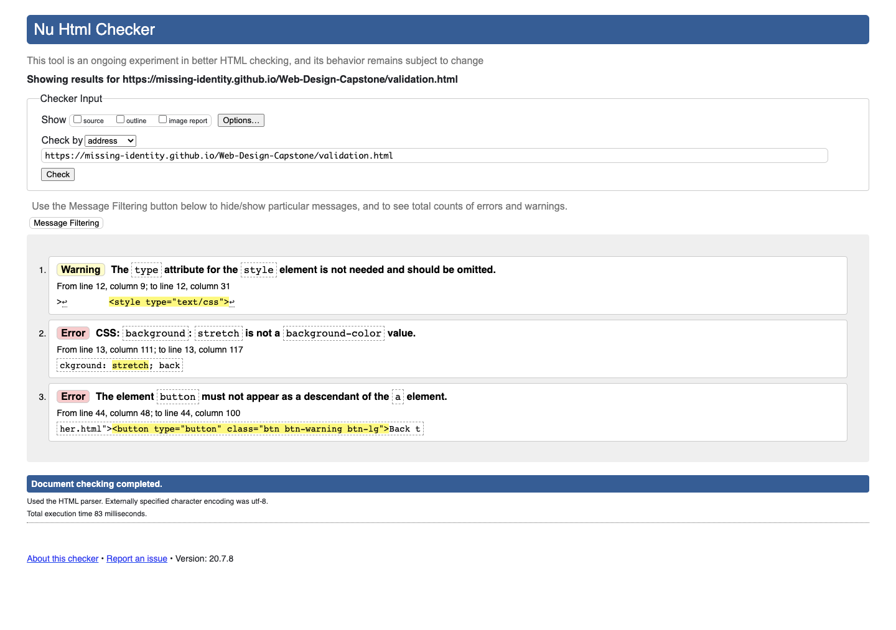Click the "Nu Html Checker" title banner
Screen dimensions: 896x630
click(x=94, y=29)
